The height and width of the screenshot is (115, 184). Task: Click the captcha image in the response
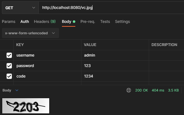[26, 106]
